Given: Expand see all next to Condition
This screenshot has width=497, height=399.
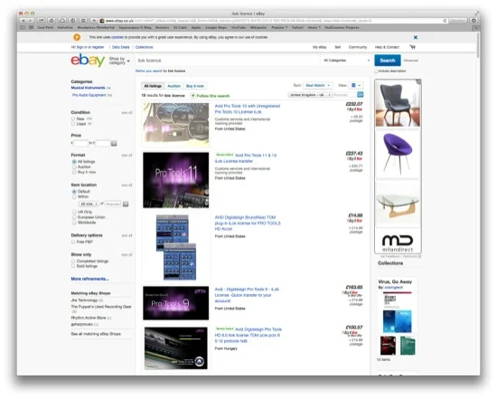Looking at the screenshot, I should (127, 113).
